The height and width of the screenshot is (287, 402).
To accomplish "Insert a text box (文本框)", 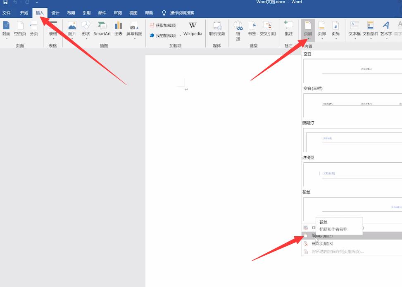I will click(355, 30).
